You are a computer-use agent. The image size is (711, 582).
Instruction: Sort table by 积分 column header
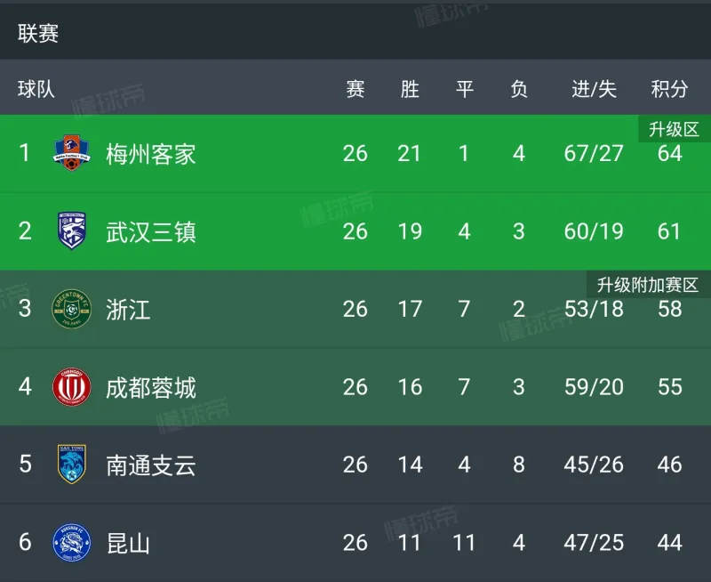669,88
